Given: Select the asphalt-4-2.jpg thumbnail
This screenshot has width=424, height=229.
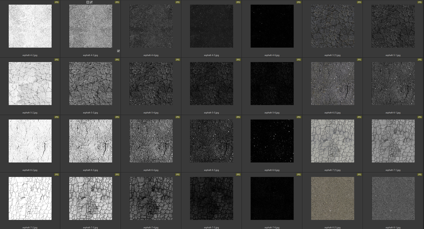Looking at the screenshot, I should click(x=30, y=26).
